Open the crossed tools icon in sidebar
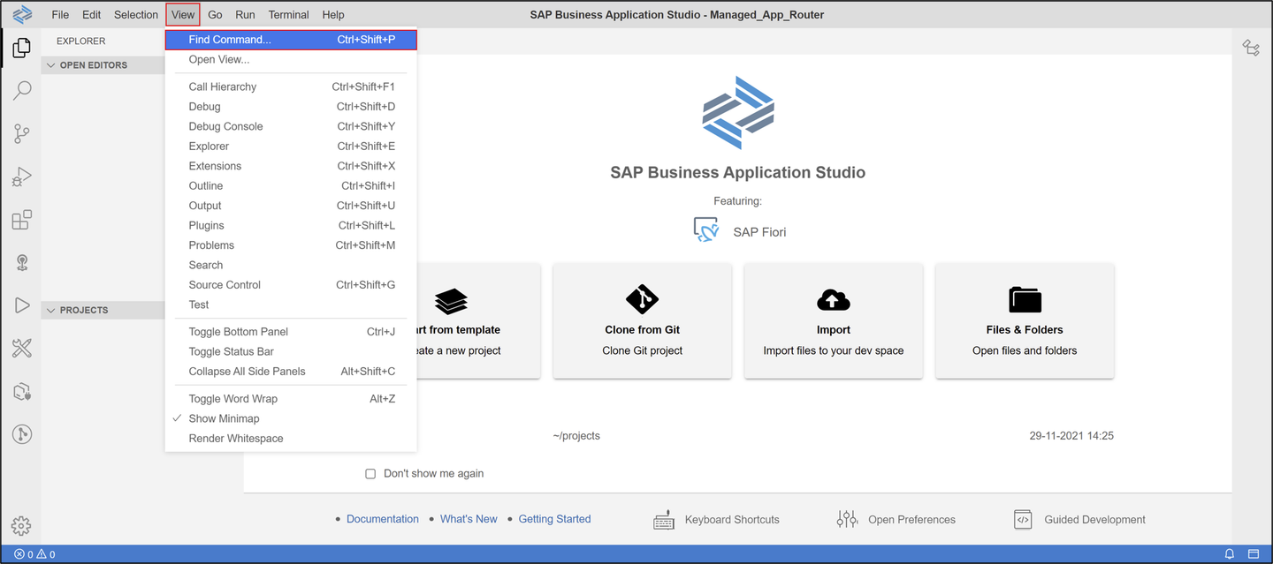This screenshot has height=564, width=1273. pyautogui.click(x=22, y=349)
